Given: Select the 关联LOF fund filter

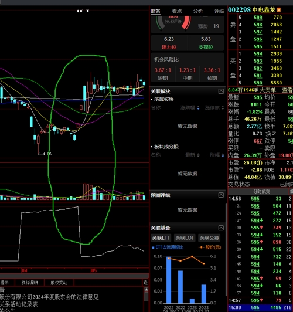Looking at the screenshot, I should click(185, 238).
